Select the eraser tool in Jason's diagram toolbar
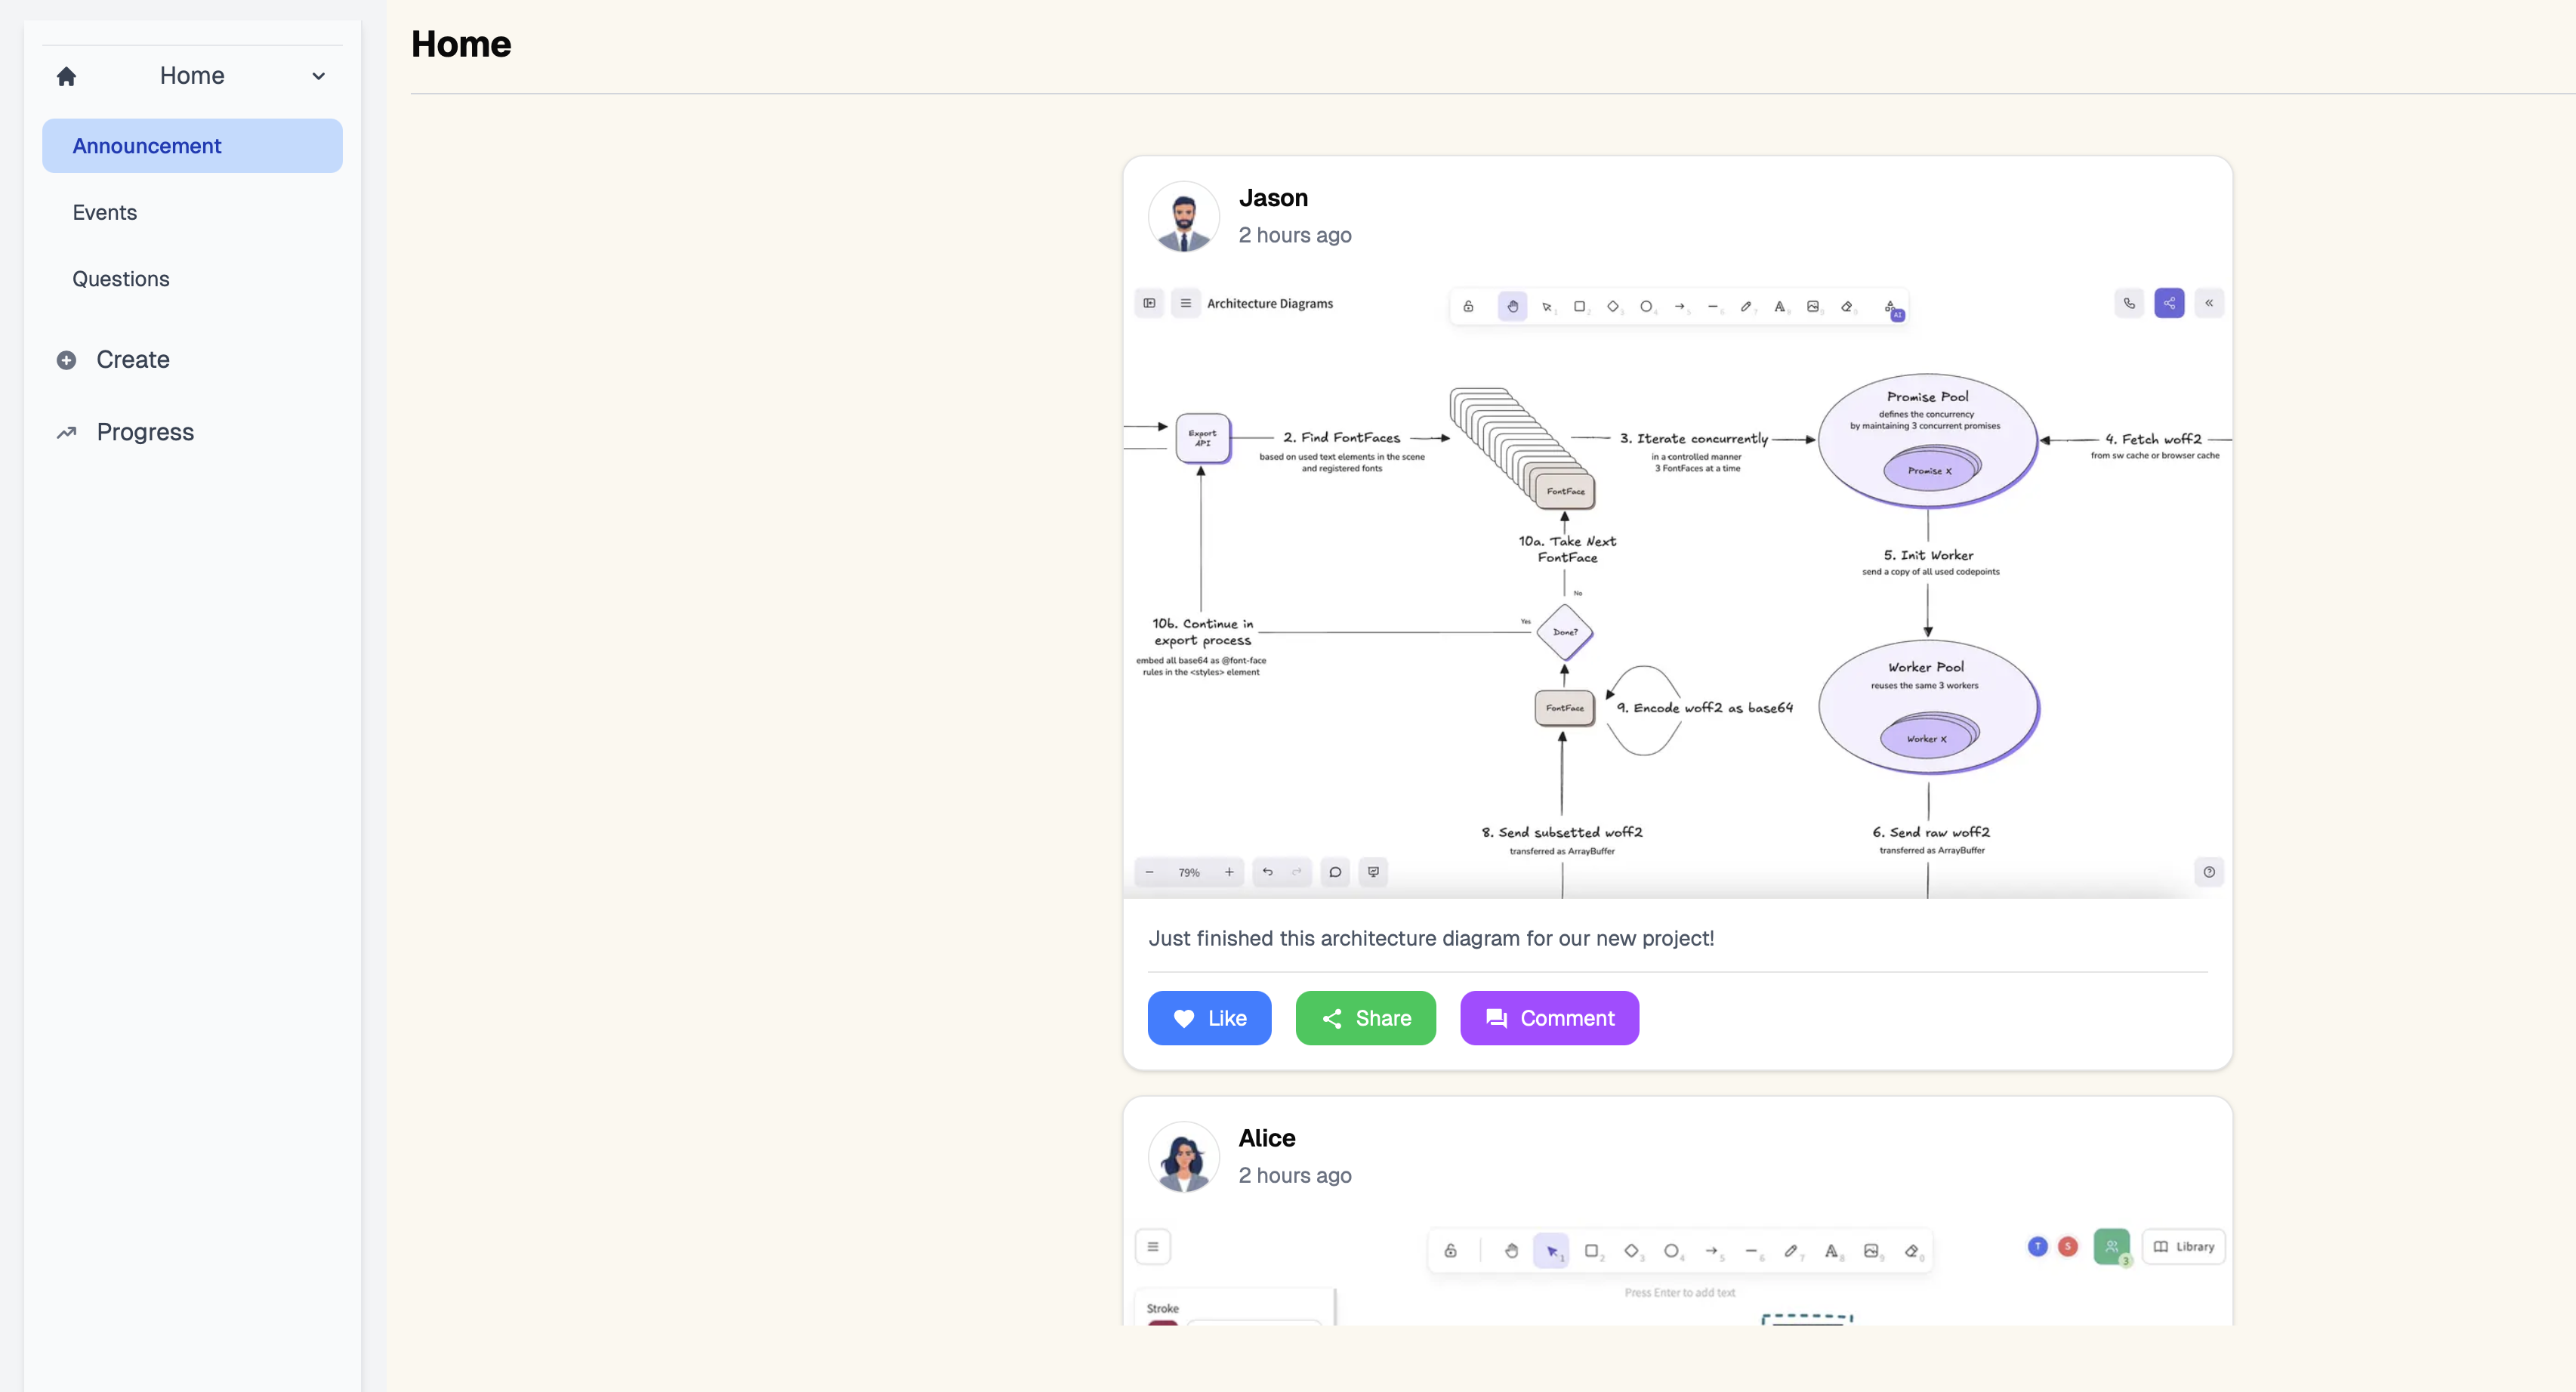 [1847, 307]
